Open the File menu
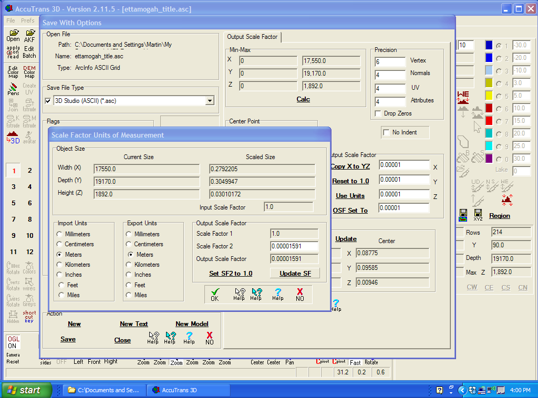Viewport: 538px width, 398px height. 11,20
